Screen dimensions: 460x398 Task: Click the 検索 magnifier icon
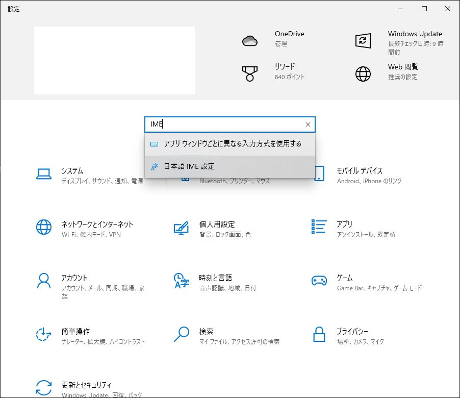182,334
